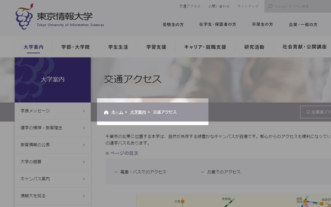Click the speech bubble icon on 全画面プリント button

[x=308, y=112]
